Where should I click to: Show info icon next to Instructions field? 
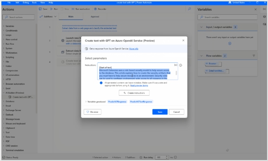pyautogui.click(x=180, y=65)
